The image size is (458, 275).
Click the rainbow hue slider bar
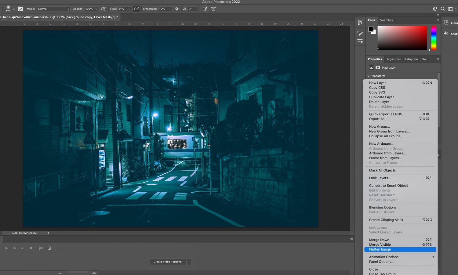[434, 38]
